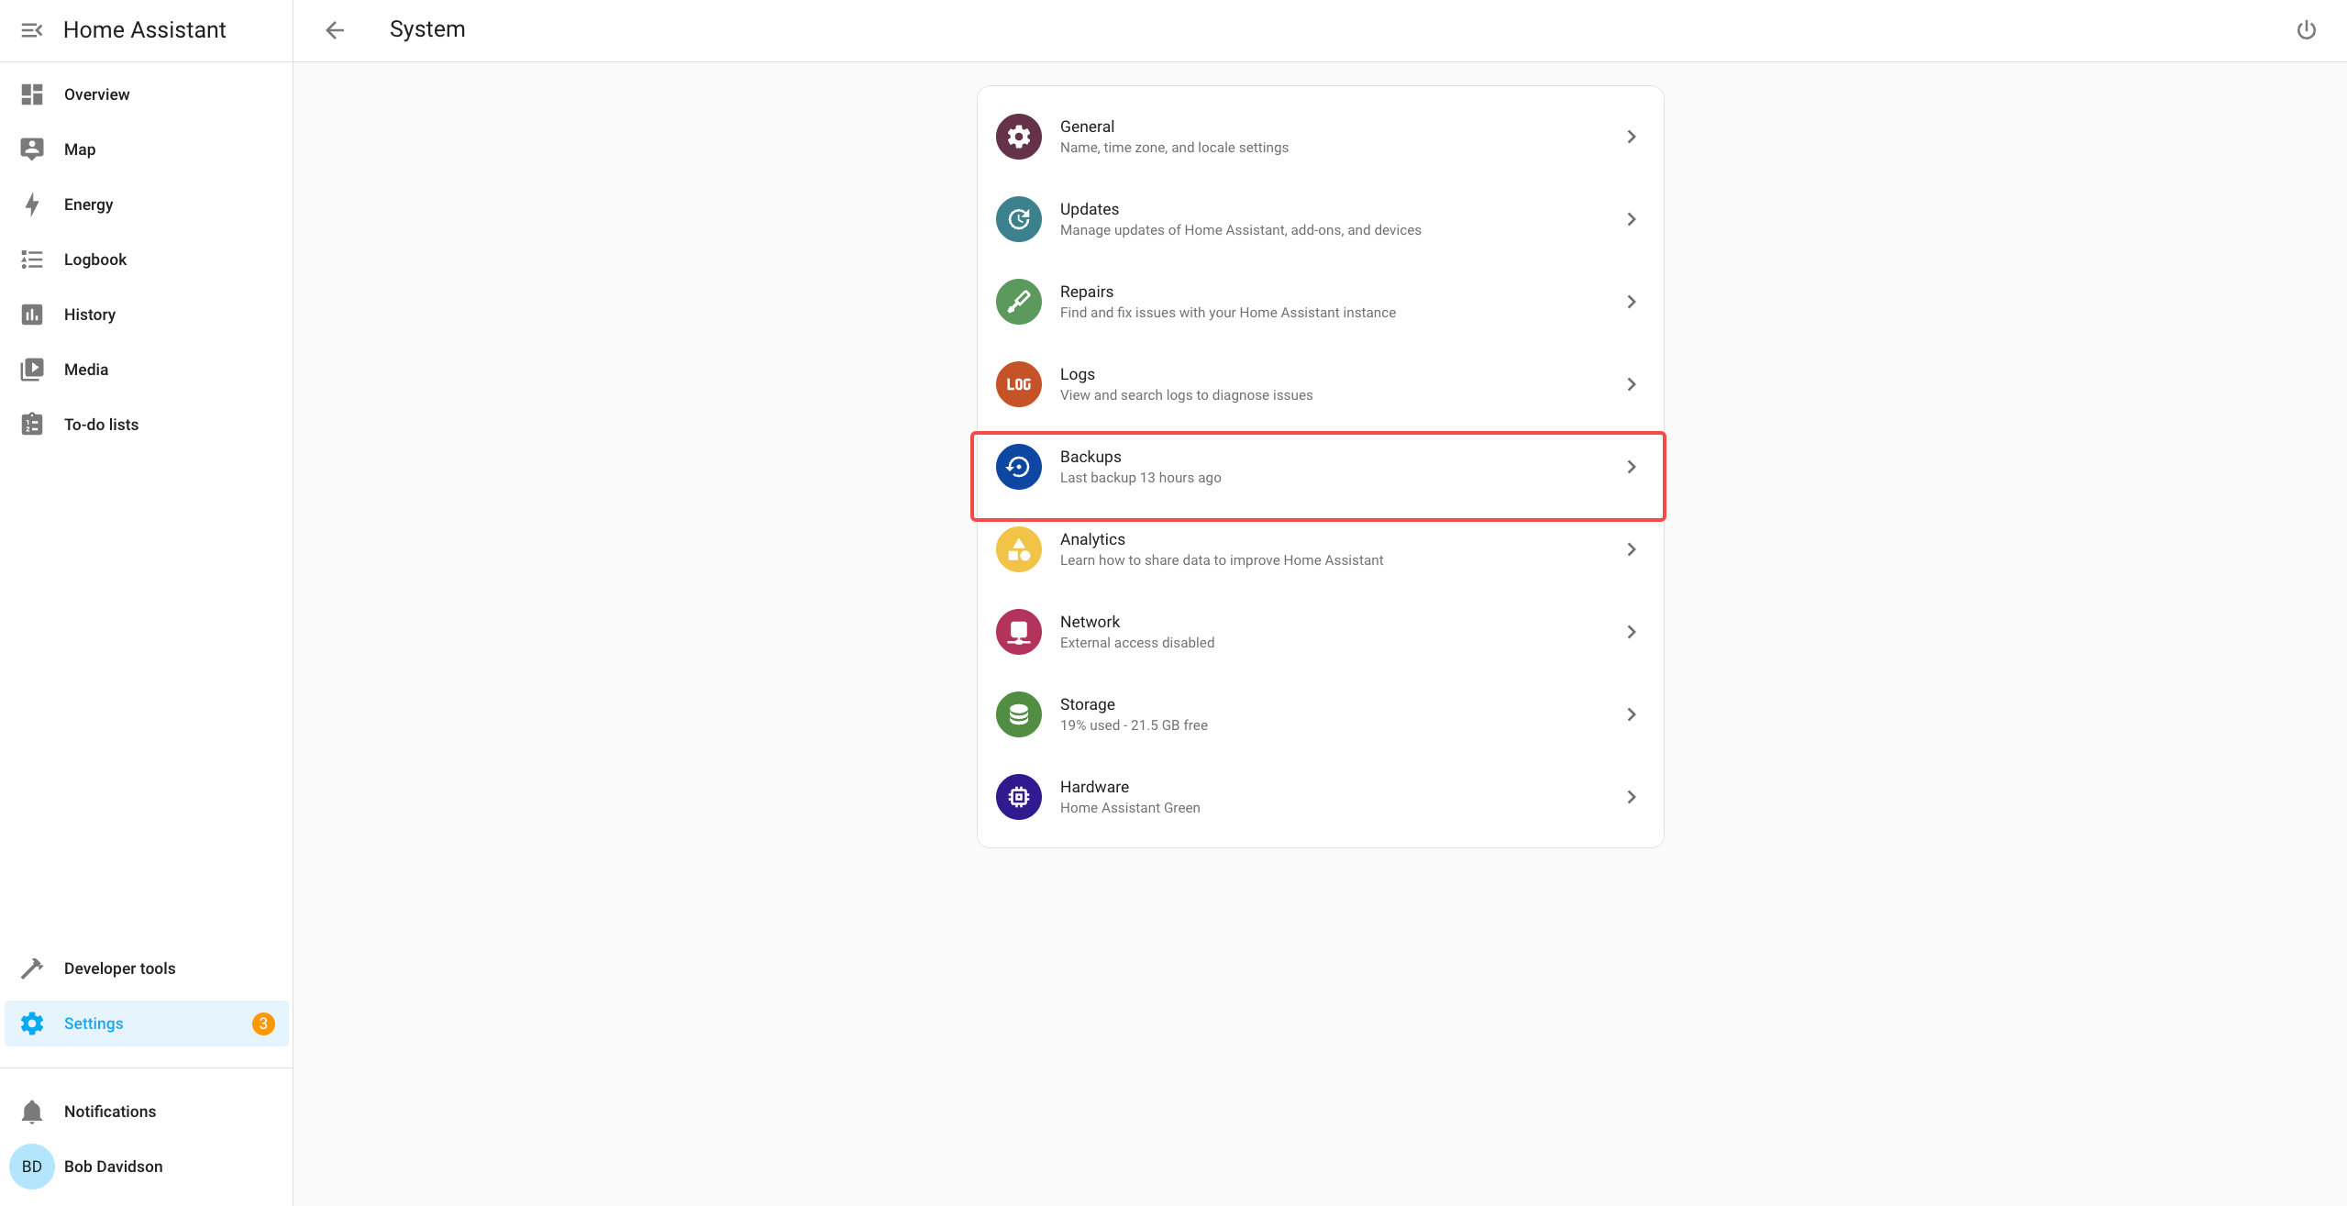2347x1206 pixels.
Task: Click the orange LOG icon
Action: pos(1019,384)
